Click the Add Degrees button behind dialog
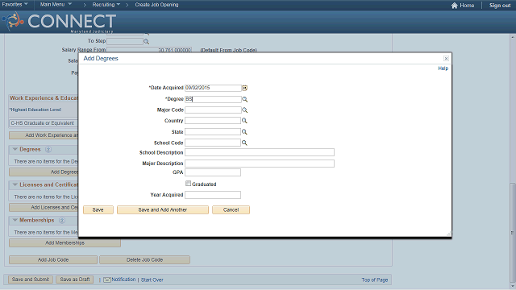 pyautogui.click(x=44, y=172)
